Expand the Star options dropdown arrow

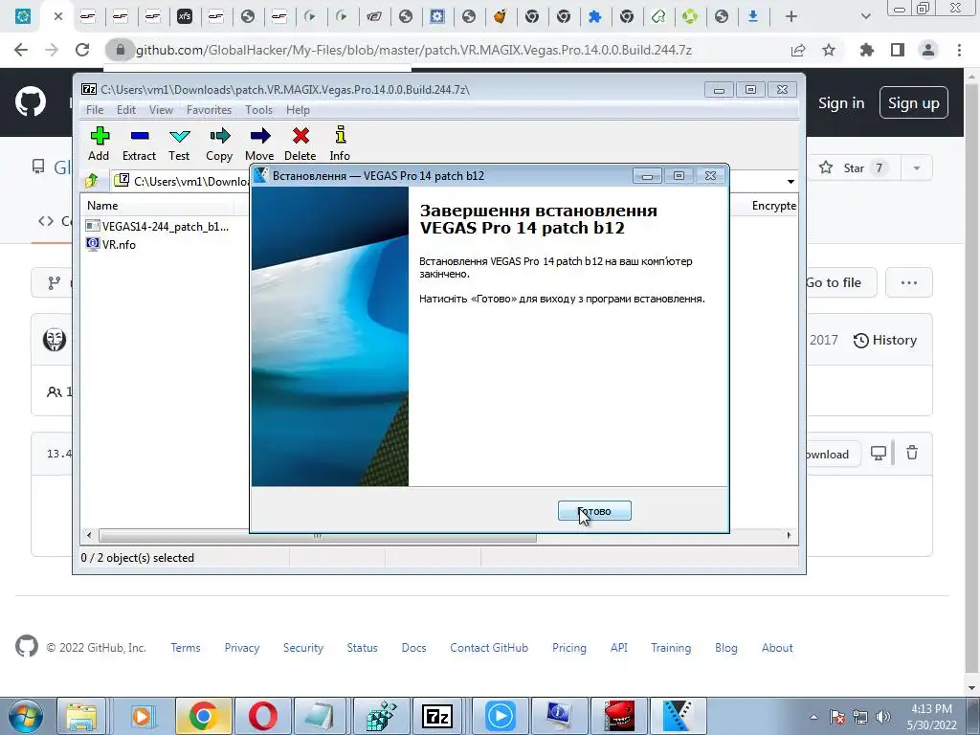pyautogui.click(x=917, y=168)
